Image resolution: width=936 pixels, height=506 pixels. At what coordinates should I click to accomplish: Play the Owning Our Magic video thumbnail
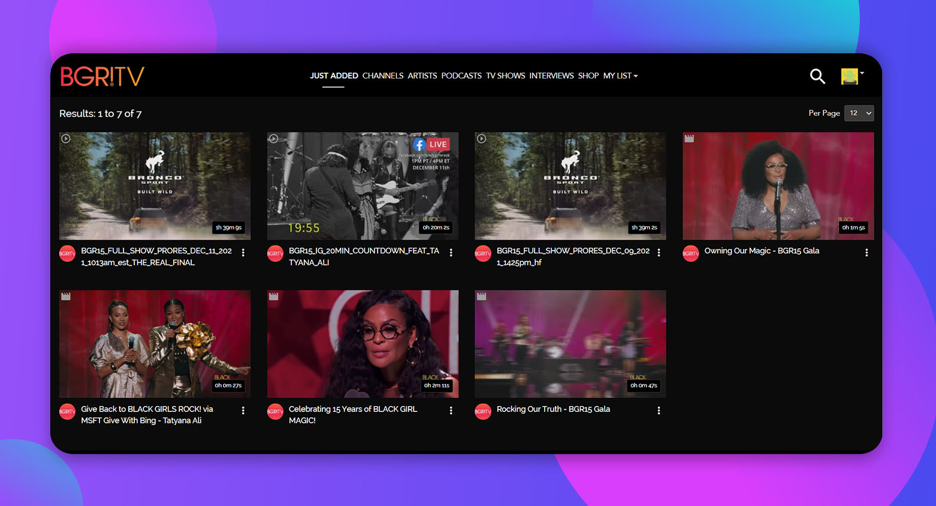(778, 186)
